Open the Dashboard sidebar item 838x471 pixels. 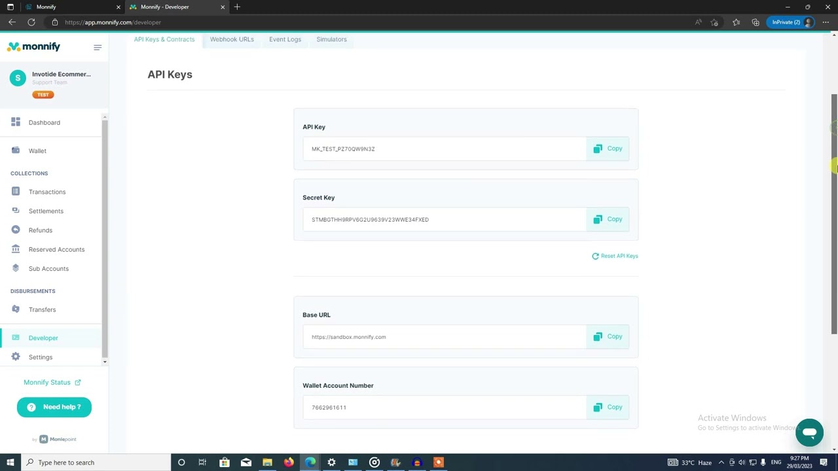[x=44, y=122]
